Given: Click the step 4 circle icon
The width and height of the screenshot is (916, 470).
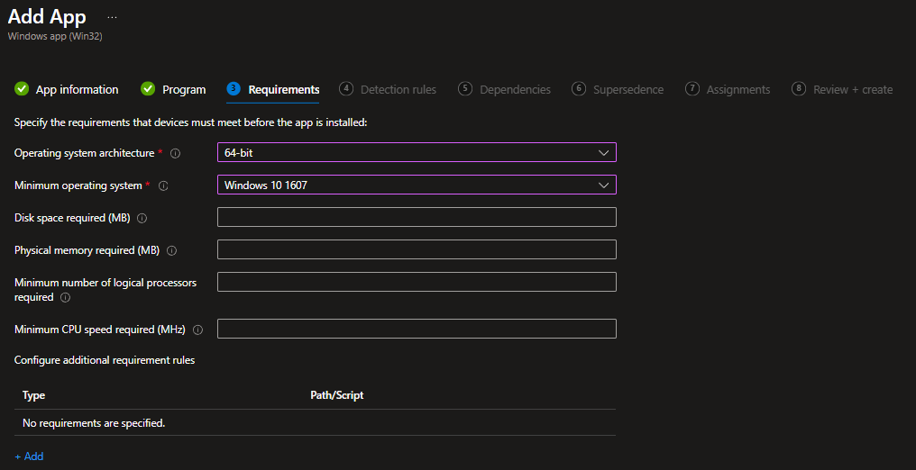Looking at the screenshot, I should [x=346, y=88].
